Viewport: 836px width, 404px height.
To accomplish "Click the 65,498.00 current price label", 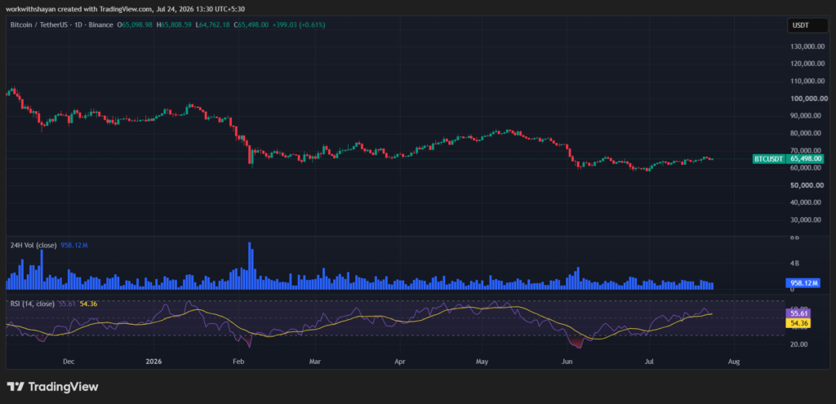I will (x=805, y=159).
